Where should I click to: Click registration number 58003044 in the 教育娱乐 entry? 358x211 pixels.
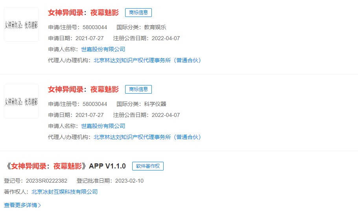point(94,27)
